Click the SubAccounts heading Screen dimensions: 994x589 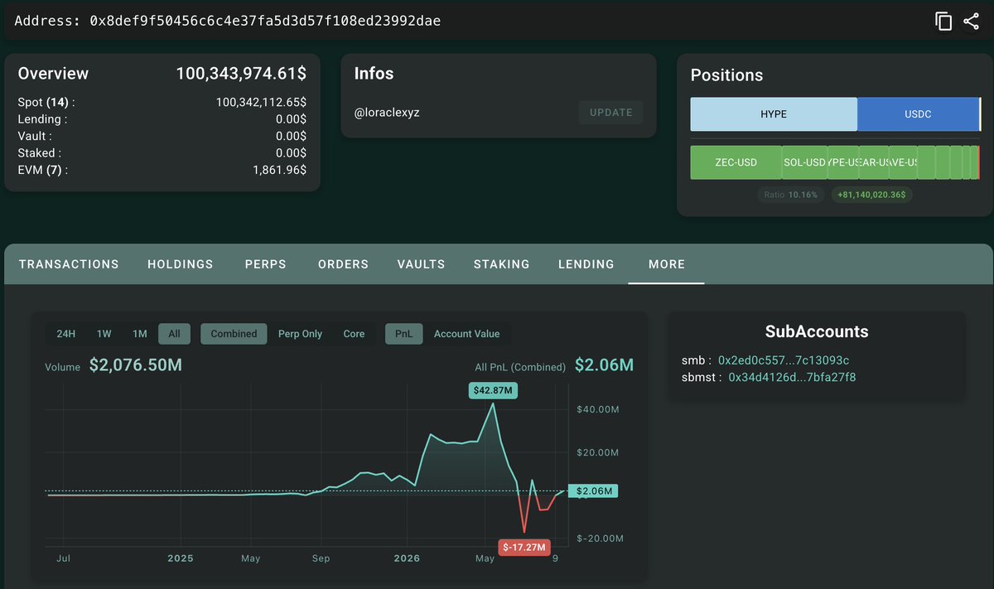pos(817,332)
